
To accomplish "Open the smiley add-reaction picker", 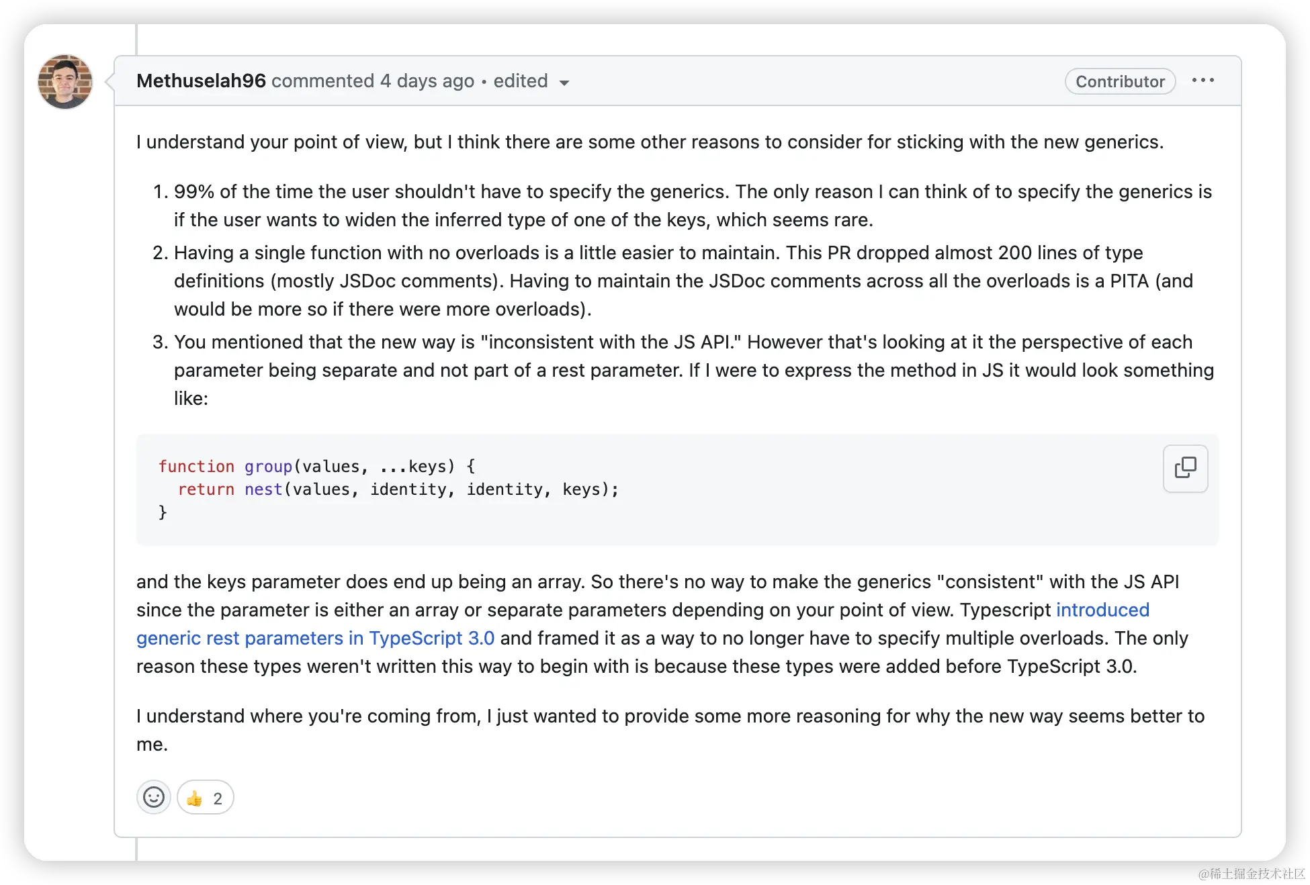I will [x=154, y=797].
